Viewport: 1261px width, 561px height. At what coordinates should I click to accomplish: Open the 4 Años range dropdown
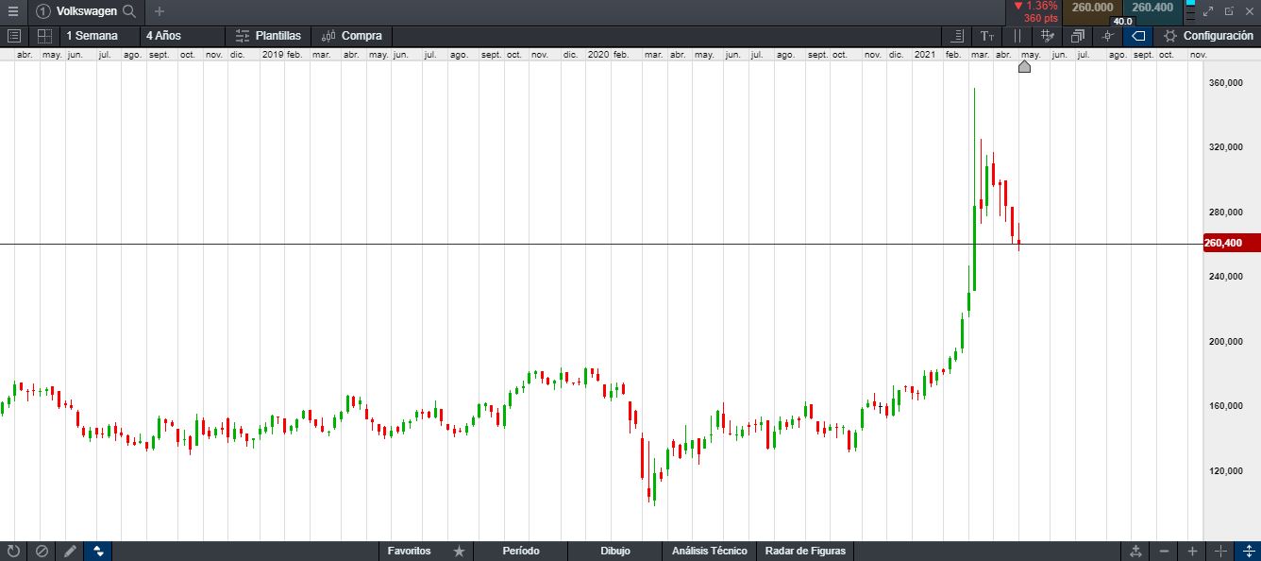click(x=163, y=36)
